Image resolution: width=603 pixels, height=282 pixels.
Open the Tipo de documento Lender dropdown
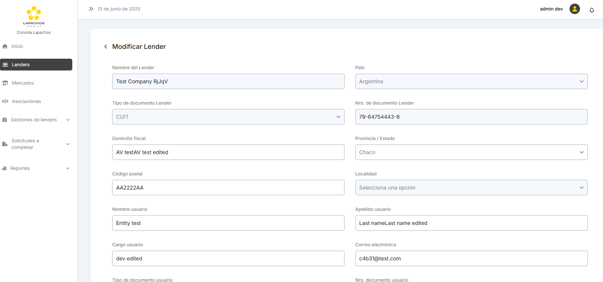tap(228, 117)
